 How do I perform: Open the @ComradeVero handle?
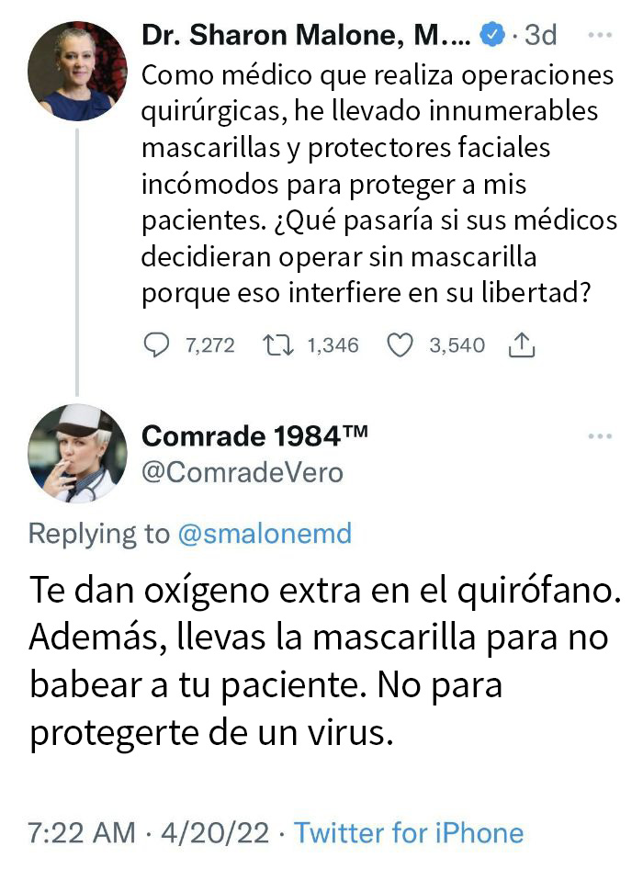click(243, 472)
